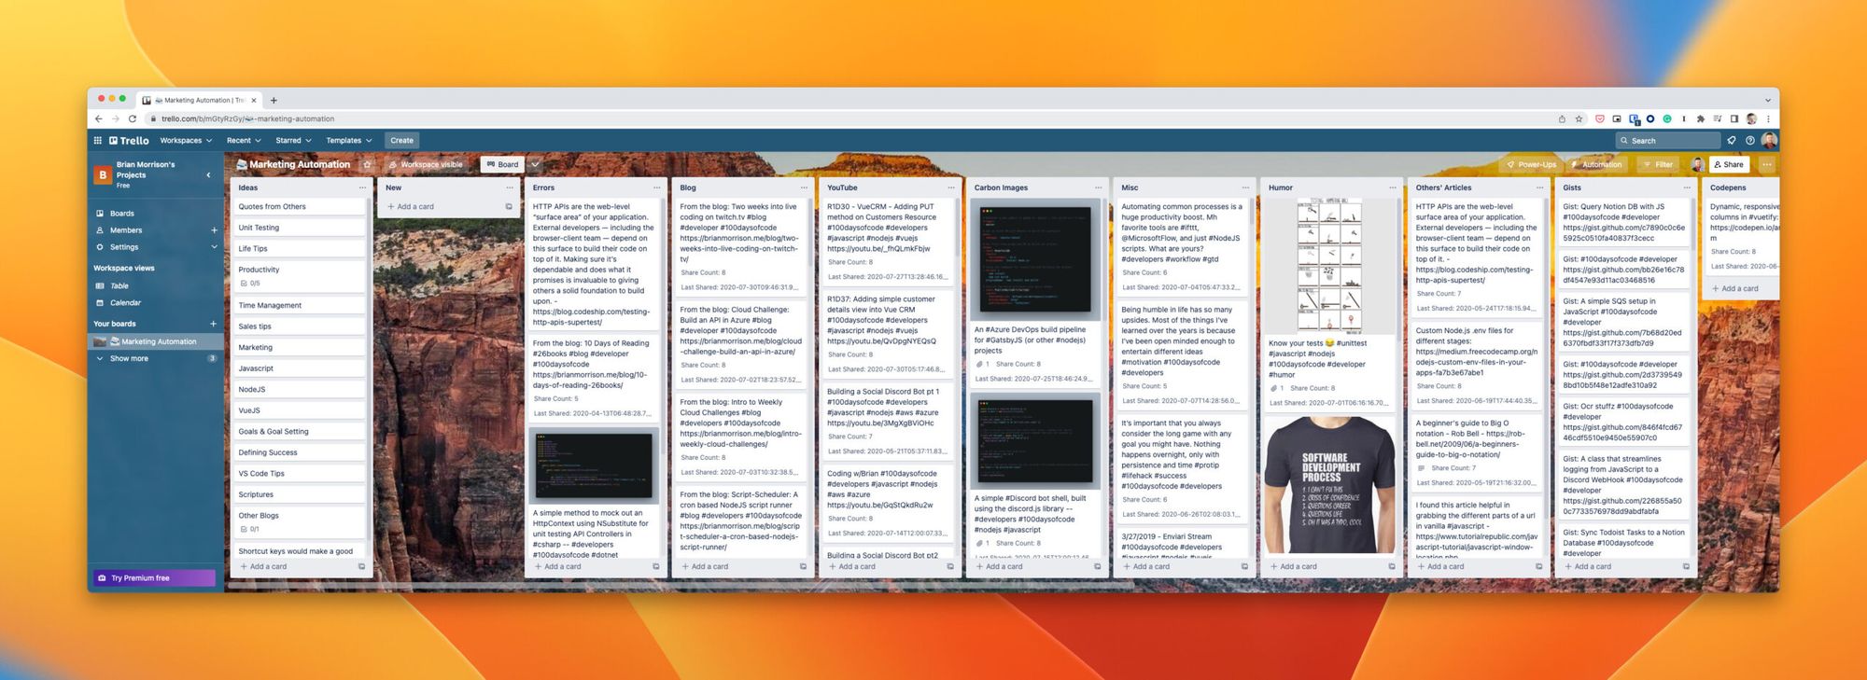
Task: Open the Chrome three-dot menu
Action: (x=1767, y=118)
